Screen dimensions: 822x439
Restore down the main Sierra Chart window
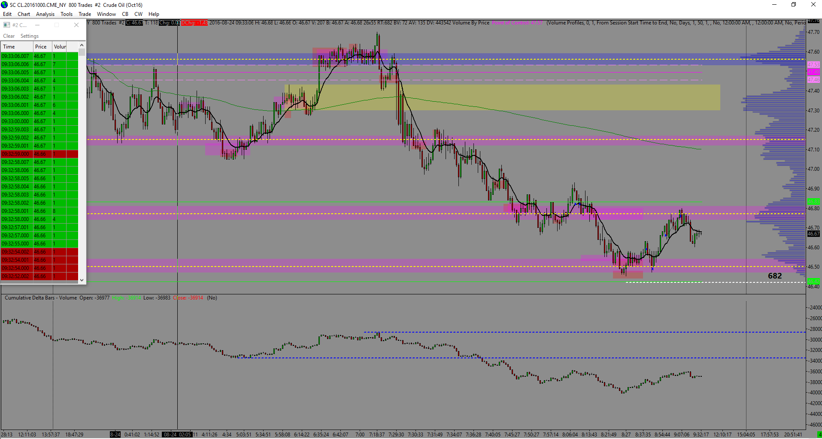[x=794, y=5]
